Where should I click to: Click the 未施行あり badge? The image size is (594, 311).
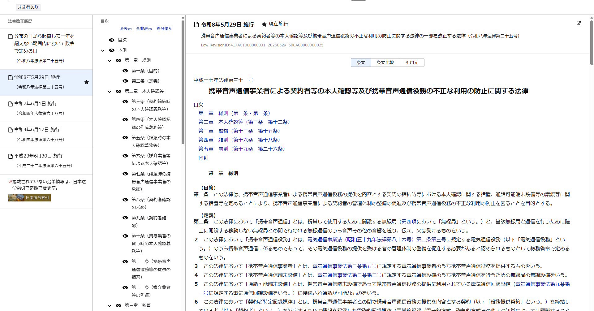28,7
